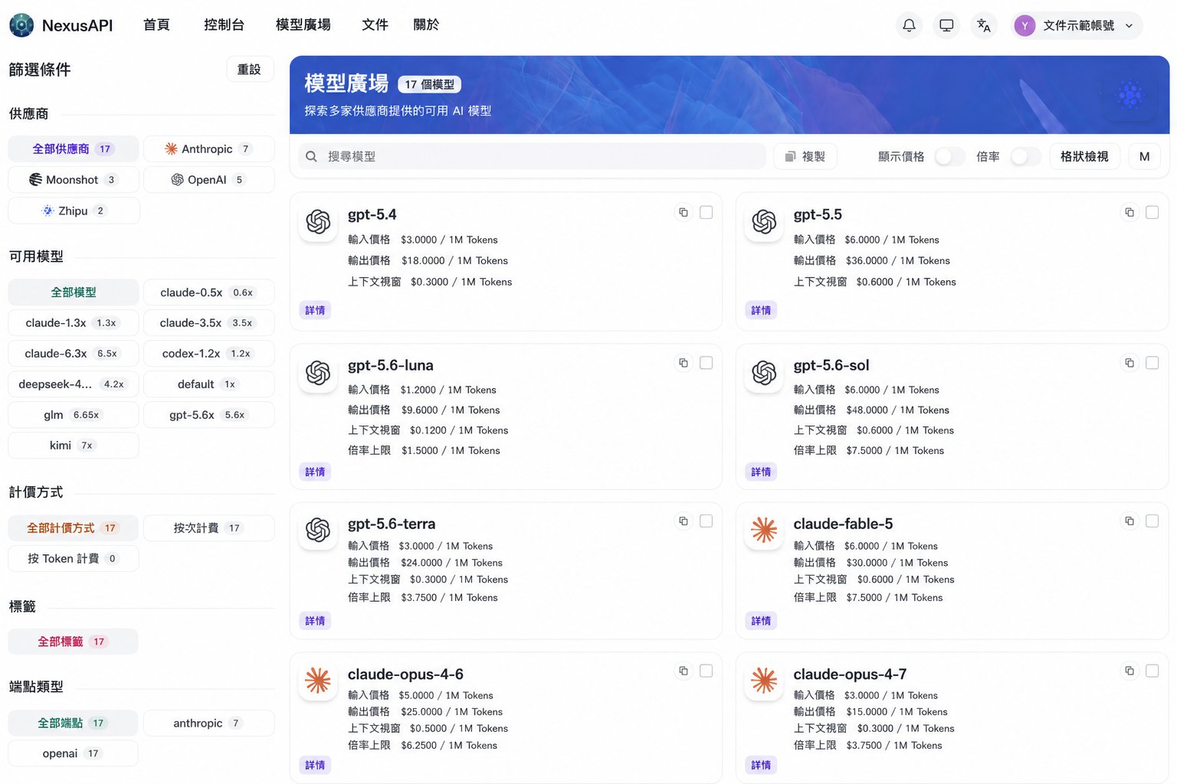This screenshot has width=1177, height=784.
Task: Filter by Anthropic provider
Action: click(208, 149)
